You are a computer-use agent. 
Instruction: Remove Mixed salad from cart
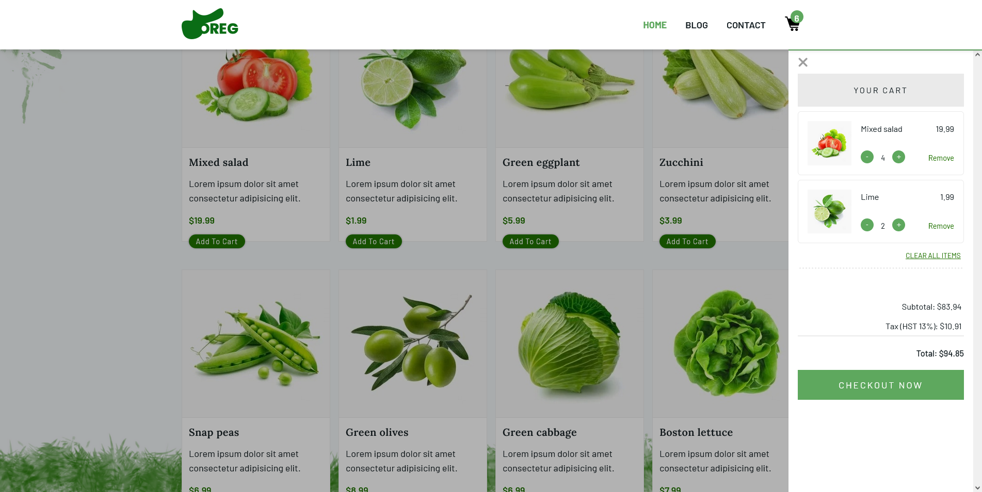click(941, 158)
